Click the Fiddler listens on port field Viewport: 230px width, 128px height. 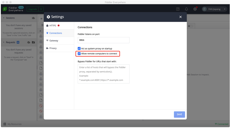(103, 40)
